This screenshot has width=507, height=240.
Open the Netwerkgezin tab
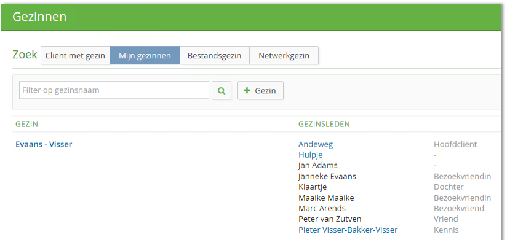[284, 55]
